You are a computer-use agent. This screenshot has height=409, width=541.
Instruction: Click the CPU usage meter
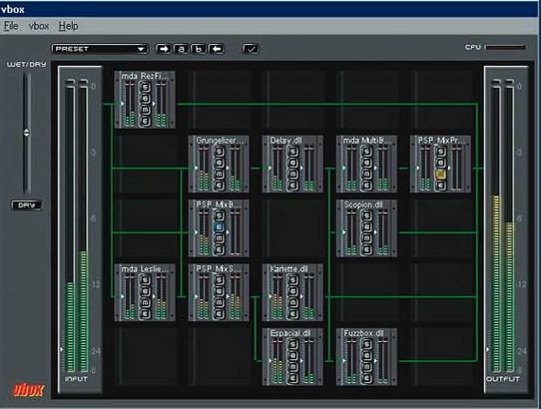coord(505,47)
